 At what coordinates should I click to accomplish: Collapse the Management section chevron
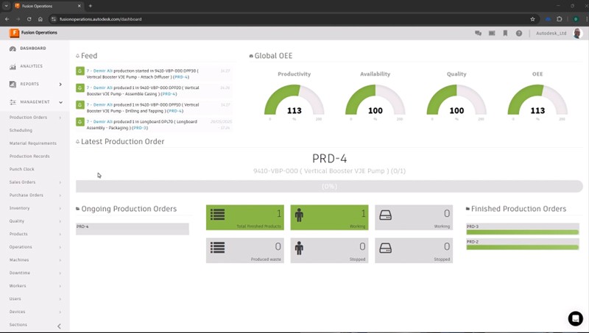[x=60, y=102]
